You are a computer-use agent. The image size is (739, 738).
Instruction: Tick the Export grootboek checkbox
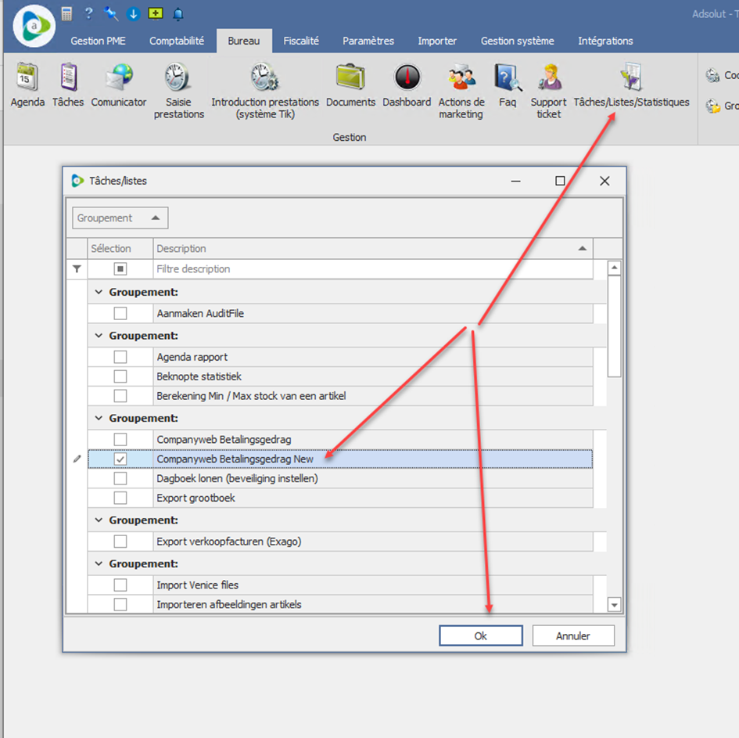click(x=120, y=498)
